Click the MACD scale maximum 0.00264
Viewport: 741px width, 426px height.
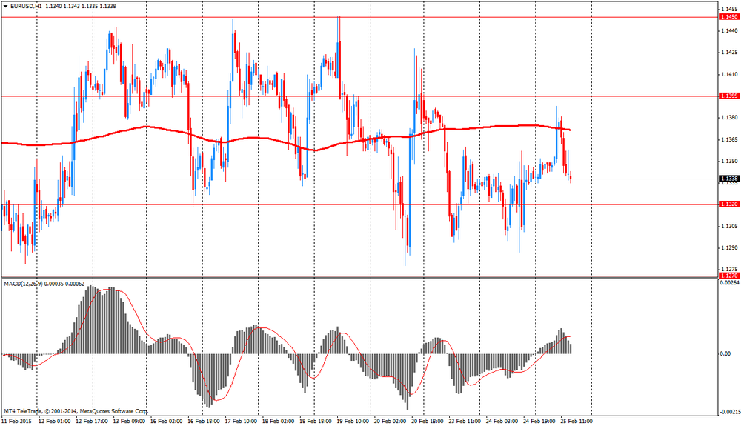tap(729, 283)
